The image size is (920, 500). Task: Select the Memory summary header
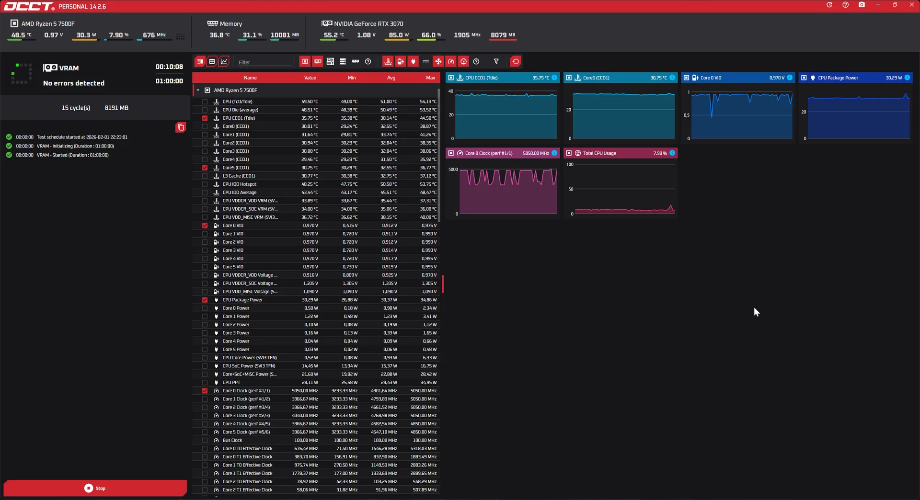tap(225, 23)
